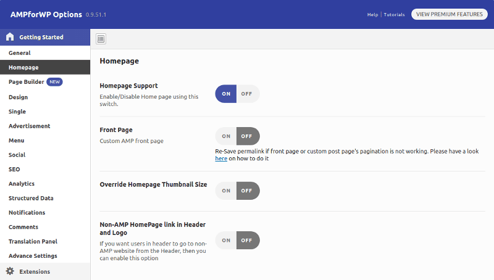Open the Extensions section
The image size is (494, 280).
coord(45,271)
